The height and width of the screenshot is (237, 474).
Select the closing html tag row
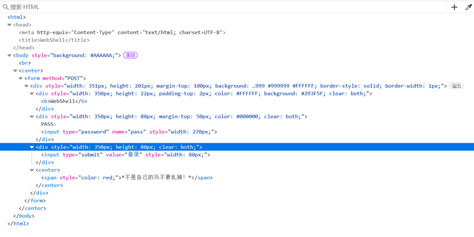click(237, 224)
